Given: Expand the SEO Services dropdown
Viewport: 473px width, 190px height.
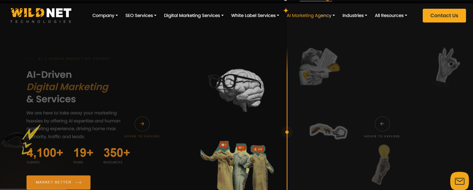Looking at the screenshot, I should coord(141,15).
